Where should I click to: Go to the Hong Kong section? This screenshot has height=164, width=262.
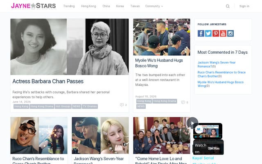click(x=88, y=6)
